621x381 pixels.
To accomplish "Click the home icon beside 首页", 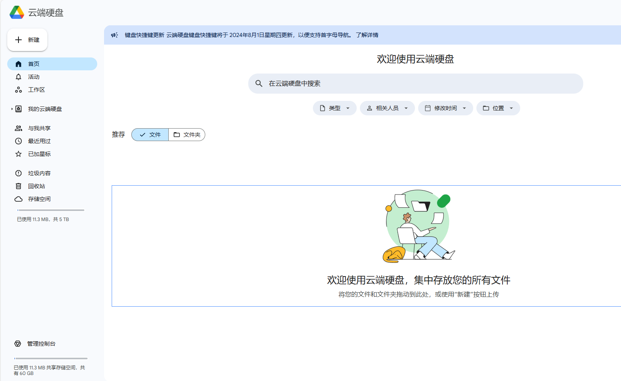I will tap(18, 64).
